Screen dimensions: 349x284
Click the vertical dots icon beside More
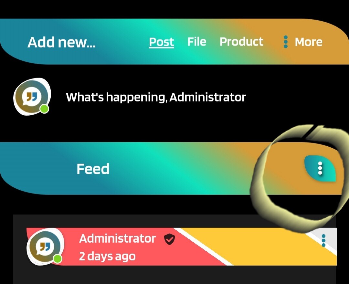pos(286,42)
